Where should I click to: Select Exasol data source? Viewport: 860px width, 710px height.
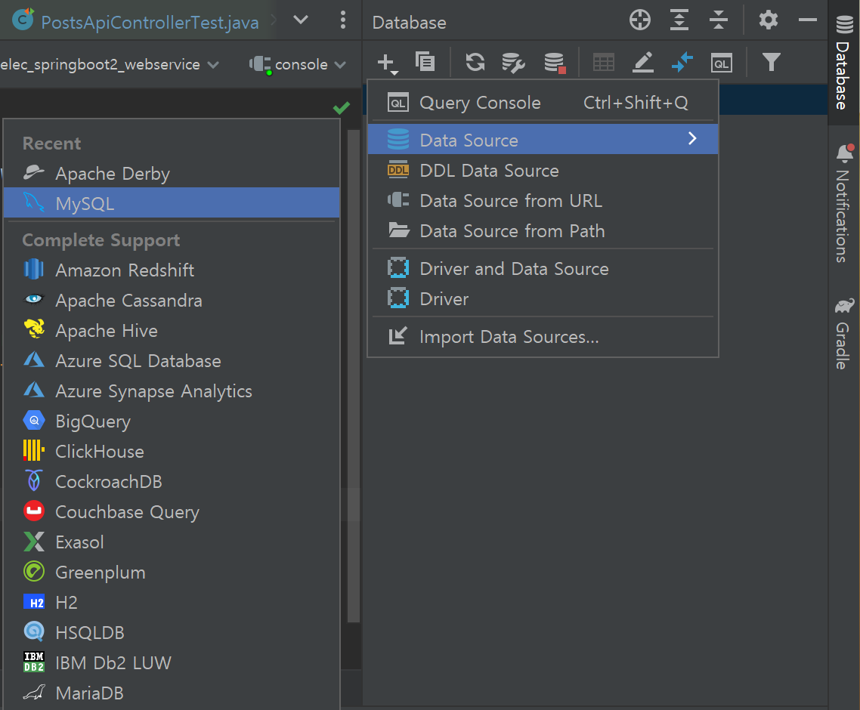tap(172, 542)
